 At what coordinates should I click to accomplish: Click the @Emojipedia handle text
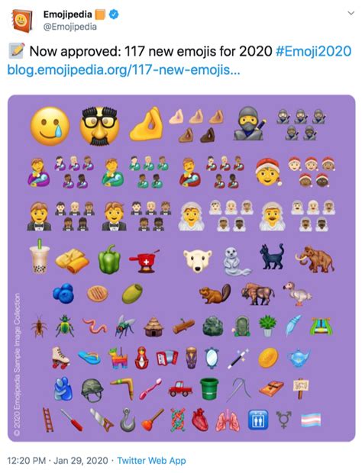pos(70,27)
